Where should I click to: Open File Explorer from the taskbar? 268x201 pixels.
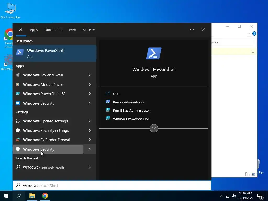point(32,196)
